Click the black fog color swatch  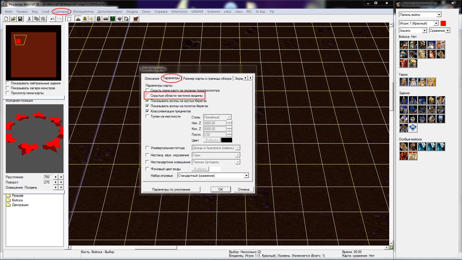[226, 140]
